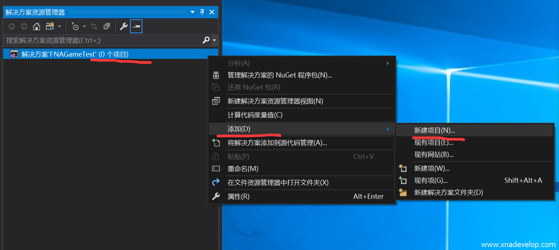559x250 pixels.
Task: Click the Pending Changes Filter clock icon
Action: point(75,26)
